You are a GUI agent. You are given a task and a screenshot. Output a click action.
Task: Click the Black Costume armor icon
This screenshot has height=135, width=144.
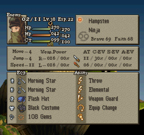tap(22, 108)
